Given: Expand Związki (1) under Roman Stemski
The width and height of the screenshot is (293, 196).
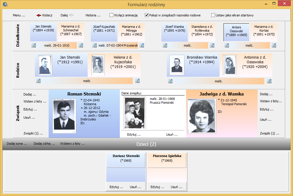Looking at the screenshot, I should point(33,133).
